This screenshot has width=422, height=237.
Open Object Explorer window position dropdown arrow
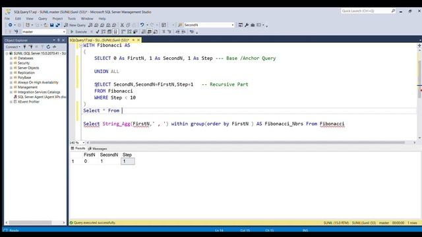coord(54,40)
